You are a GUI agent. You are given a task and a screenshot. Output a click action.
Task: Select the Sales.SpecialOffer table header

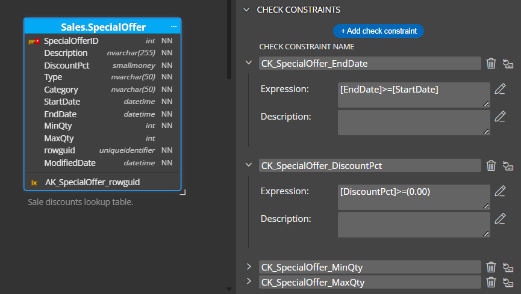(102, 26)
